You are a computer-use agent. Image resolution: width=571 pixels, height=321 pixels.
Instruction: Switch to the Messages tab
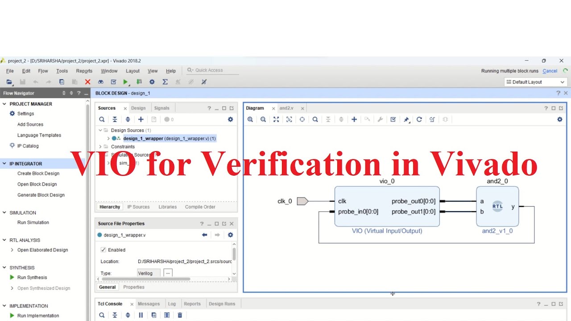point(149,304)
